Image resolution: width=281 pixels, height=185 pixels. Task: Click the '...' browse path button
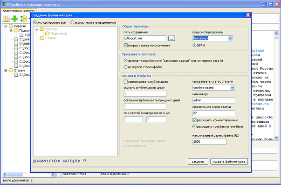pos(171,38)
